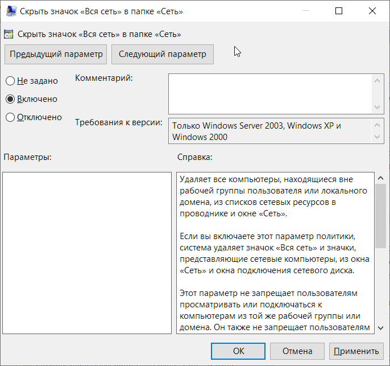Select the 'Включено' radio button
The width and height of the screenshot is (390, 366).
pos(10,99)
